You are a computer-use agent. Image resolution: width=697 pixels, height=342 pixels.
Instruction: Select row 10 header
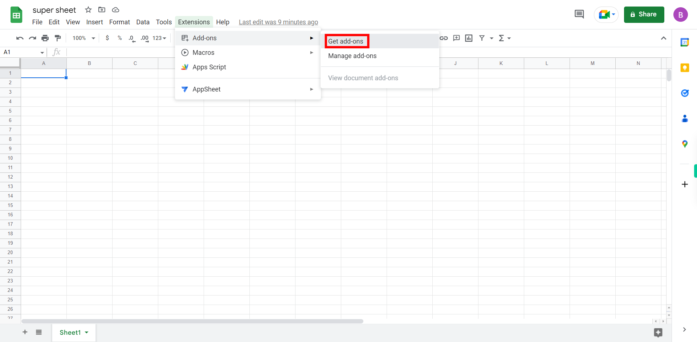point(10,158)
